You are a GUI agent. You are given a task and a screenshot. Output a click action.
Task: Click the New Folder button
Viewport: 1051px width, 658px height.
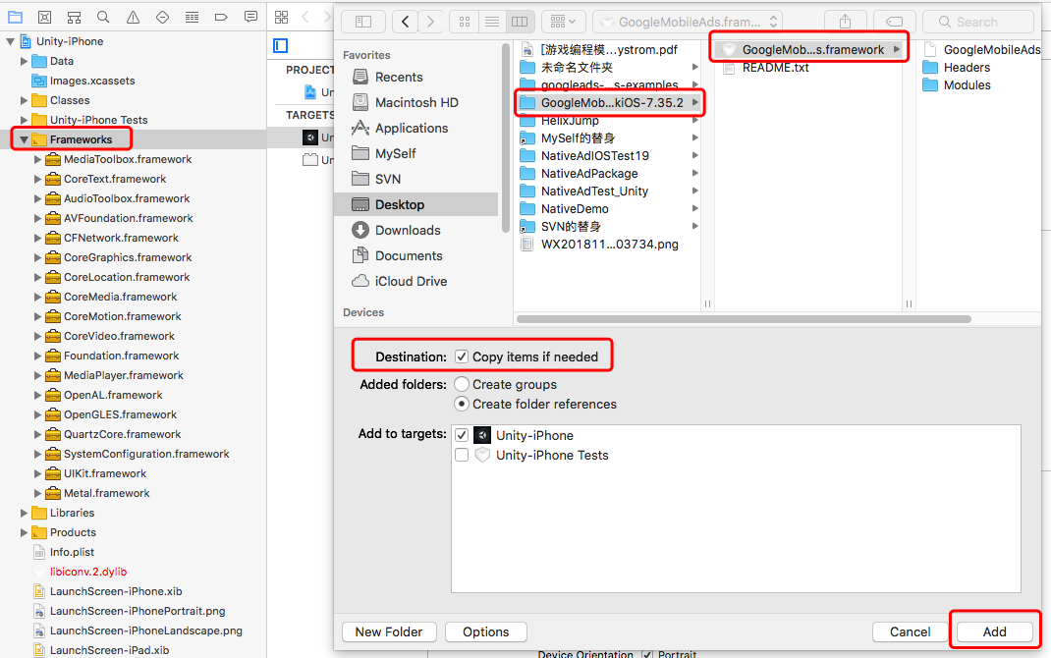pyautogui.click(x=389, y=631)
